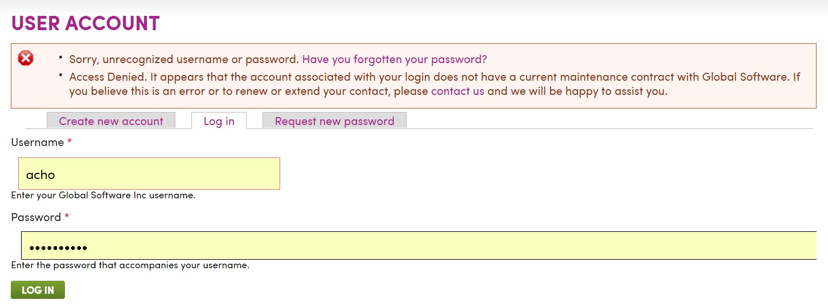This screenshot has width=828, height=308.
Task: Submit the form with LOG IN button
Action: pos(38,290)
